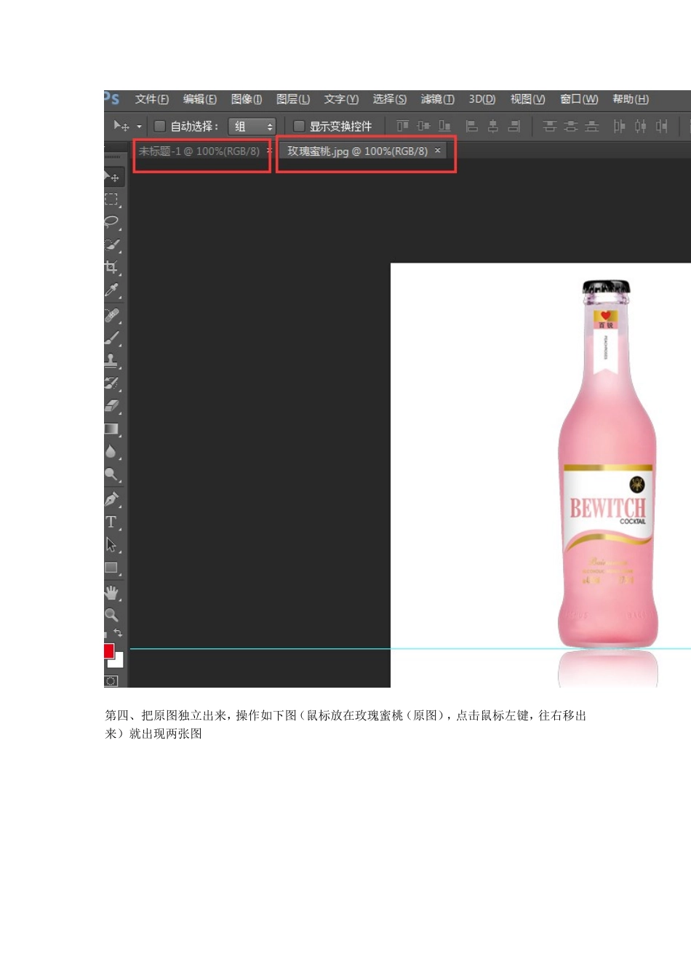The height and width of the screenshot is (978, 691).
Task: Select the History Brush tool
Action: coord(111,383)
